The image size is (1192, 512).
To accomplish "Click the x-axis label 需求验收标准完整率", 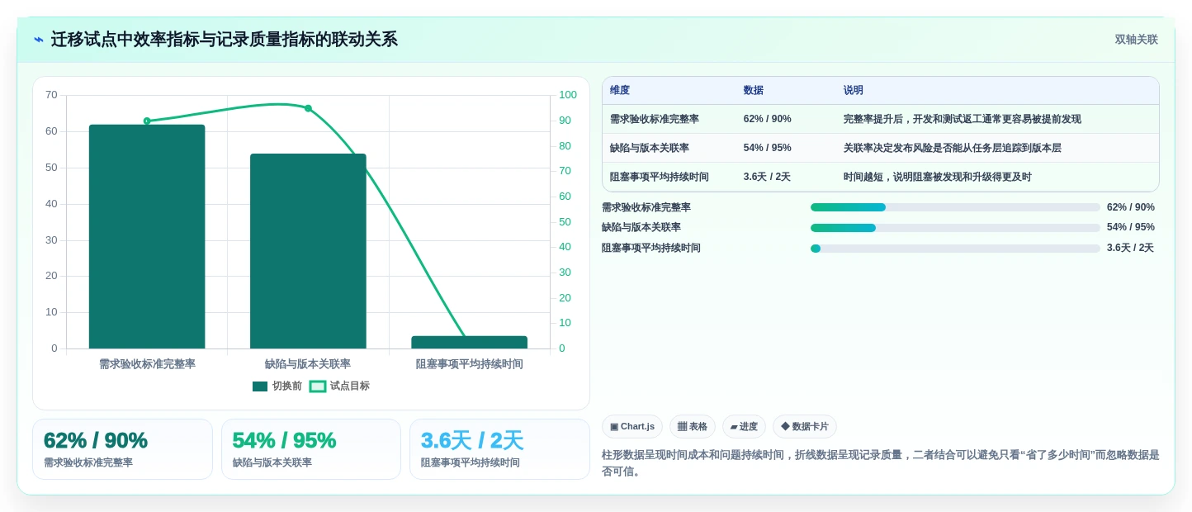I will tap(147, 364).
